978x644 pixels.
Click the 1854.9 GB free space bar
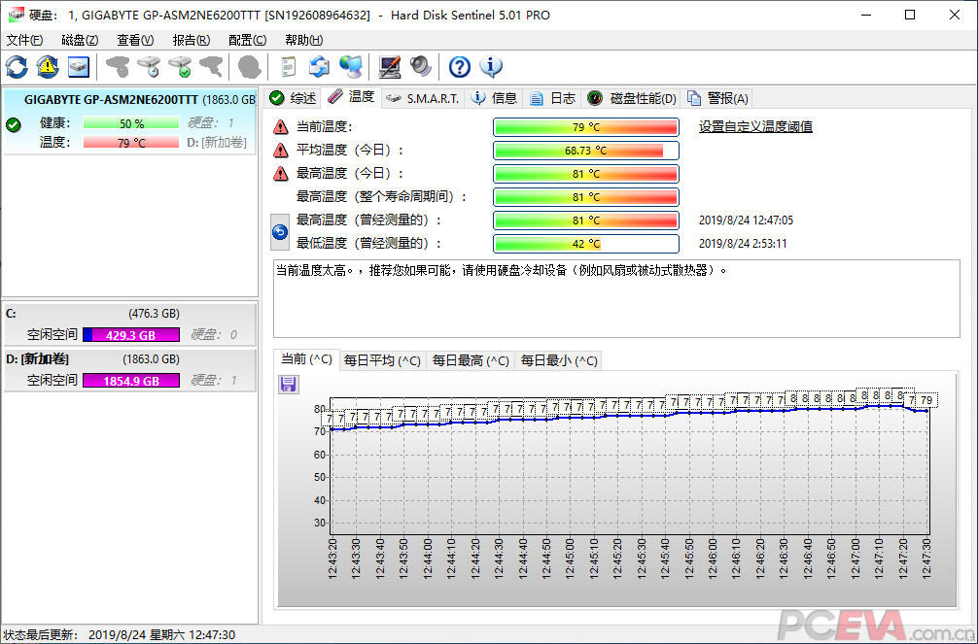[131, 381]
